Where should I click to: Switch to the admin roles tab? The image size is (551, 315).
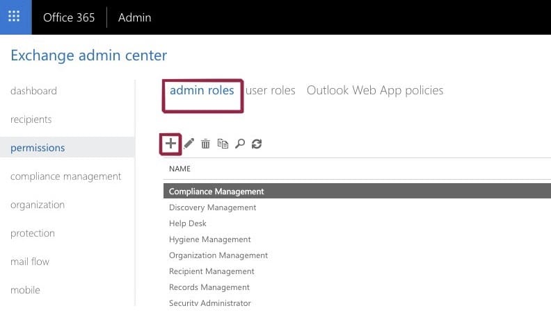202,90
